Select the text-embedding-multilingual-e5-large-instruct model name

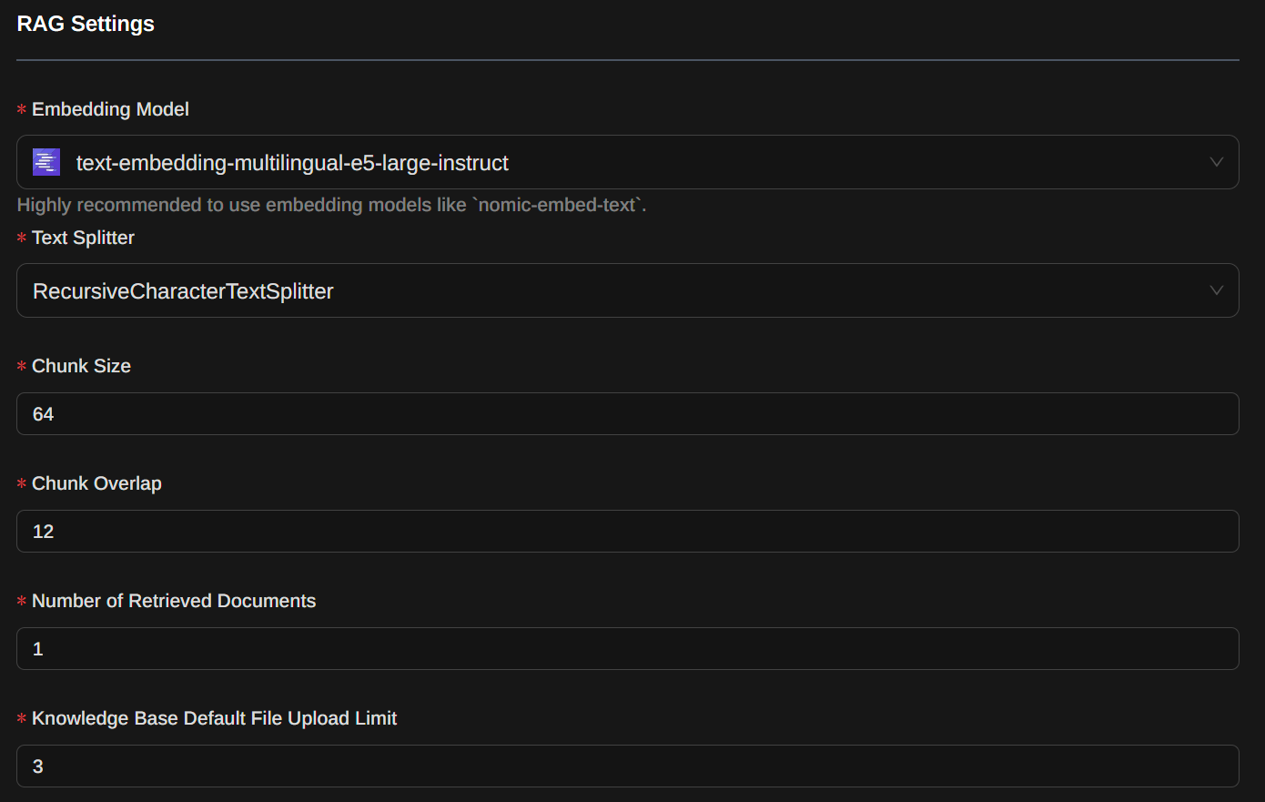pos(292,163)
